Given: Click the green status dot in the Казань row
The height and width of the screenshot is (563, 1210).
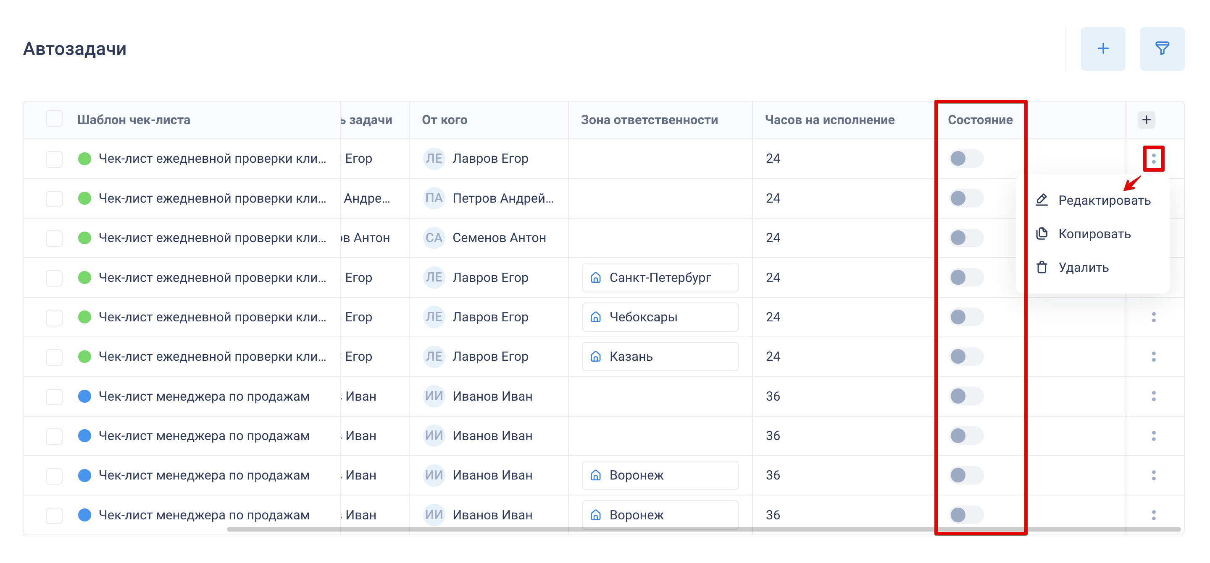Looking at the screenshot, I should click(x=84, y=357).
